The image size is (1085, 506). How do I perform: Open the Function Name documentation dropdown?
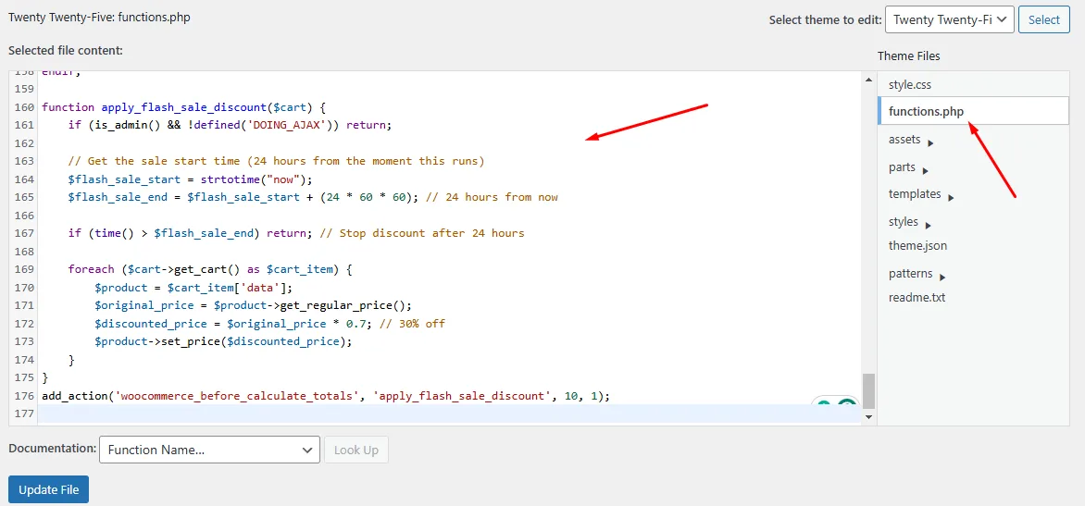coord(209,450)
